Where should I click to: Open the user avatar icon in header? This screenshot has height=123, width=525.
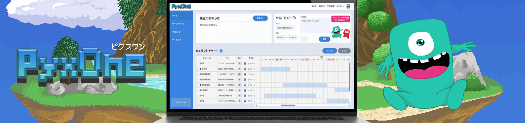click(348, 6)
